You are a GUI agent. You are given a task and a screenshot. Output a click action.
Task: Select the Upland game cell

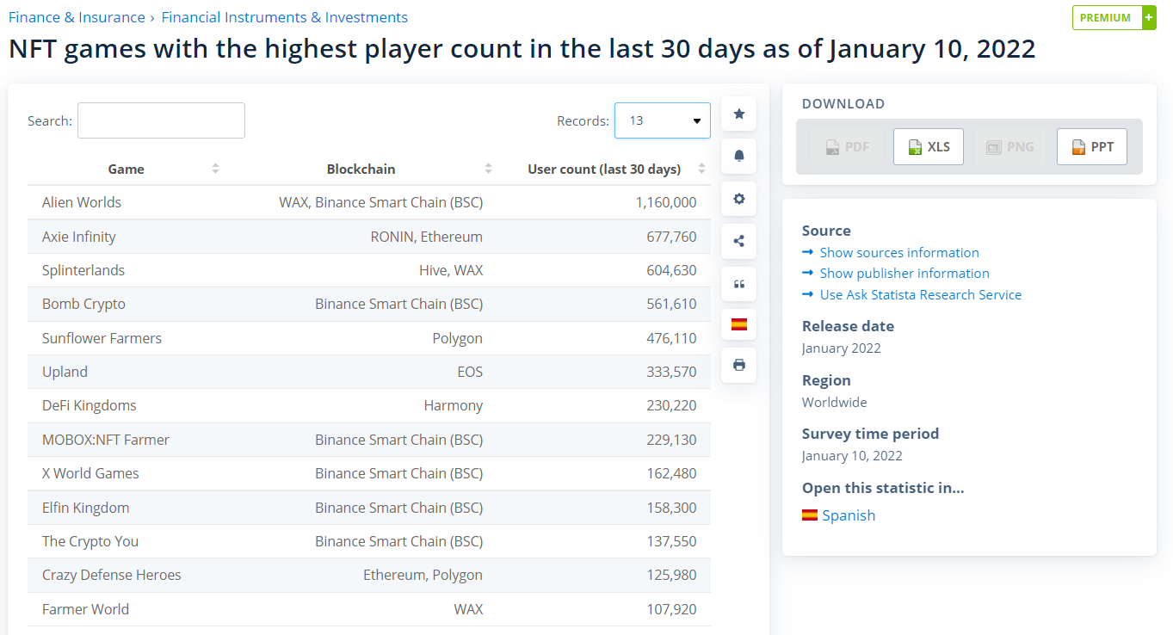(65, 372)
